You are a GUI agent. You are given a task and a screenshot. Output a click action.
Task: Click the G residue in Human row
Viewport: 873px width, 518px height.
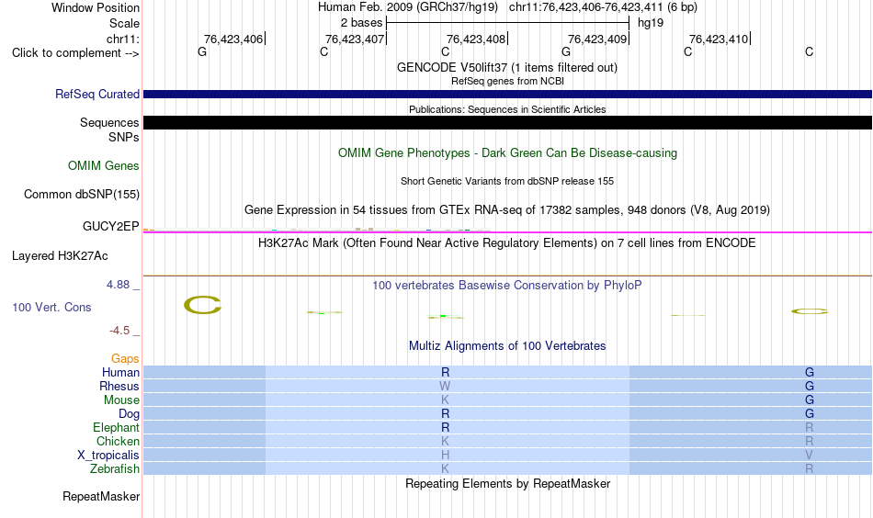point(809,372)
